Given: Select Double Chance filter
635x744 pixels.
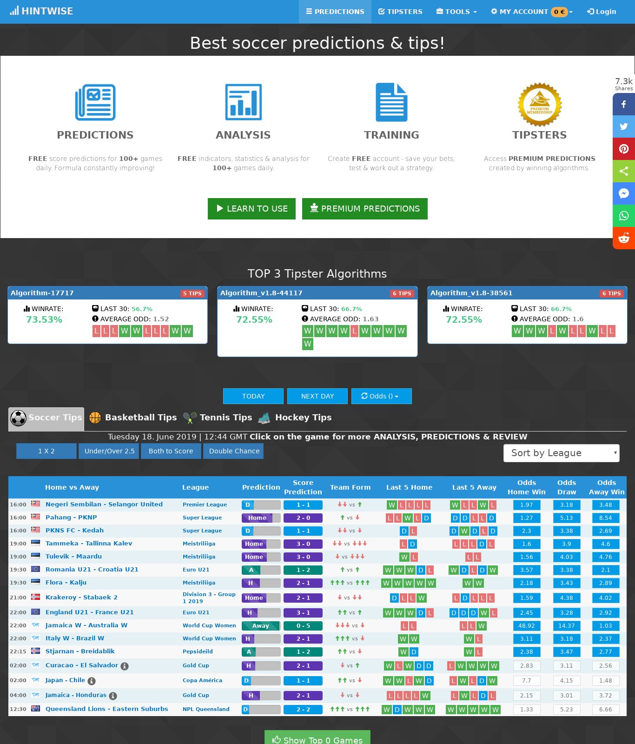Looking at the screenshot, I should coord(233,451).
